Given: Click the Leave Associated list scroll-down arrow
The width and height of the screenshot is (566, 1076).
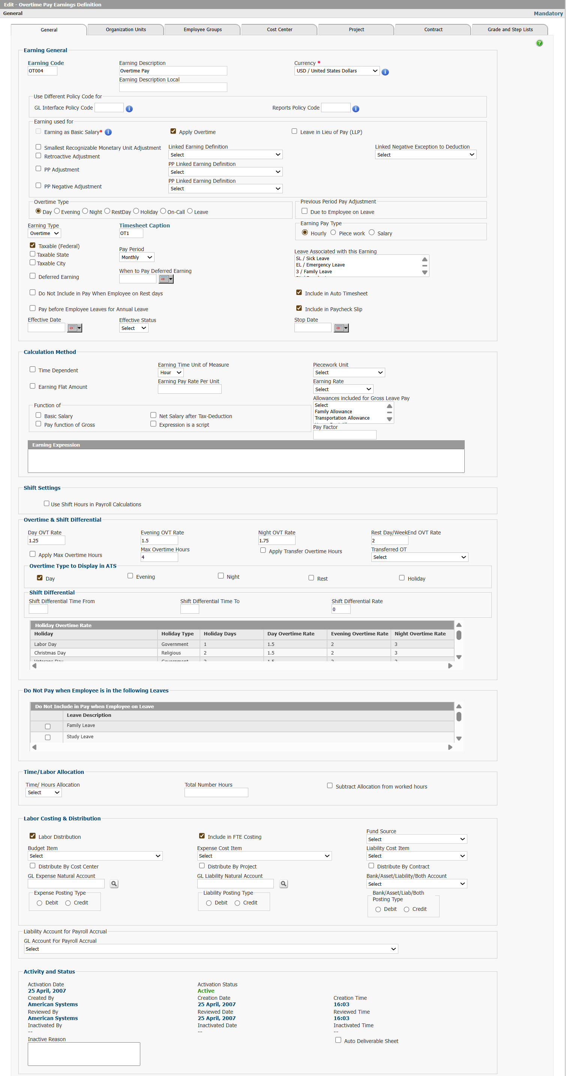Looking at the screenshot, I should click(425, 272).
